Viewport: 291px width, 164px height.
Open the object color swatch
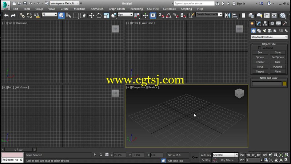pos(284,84)
